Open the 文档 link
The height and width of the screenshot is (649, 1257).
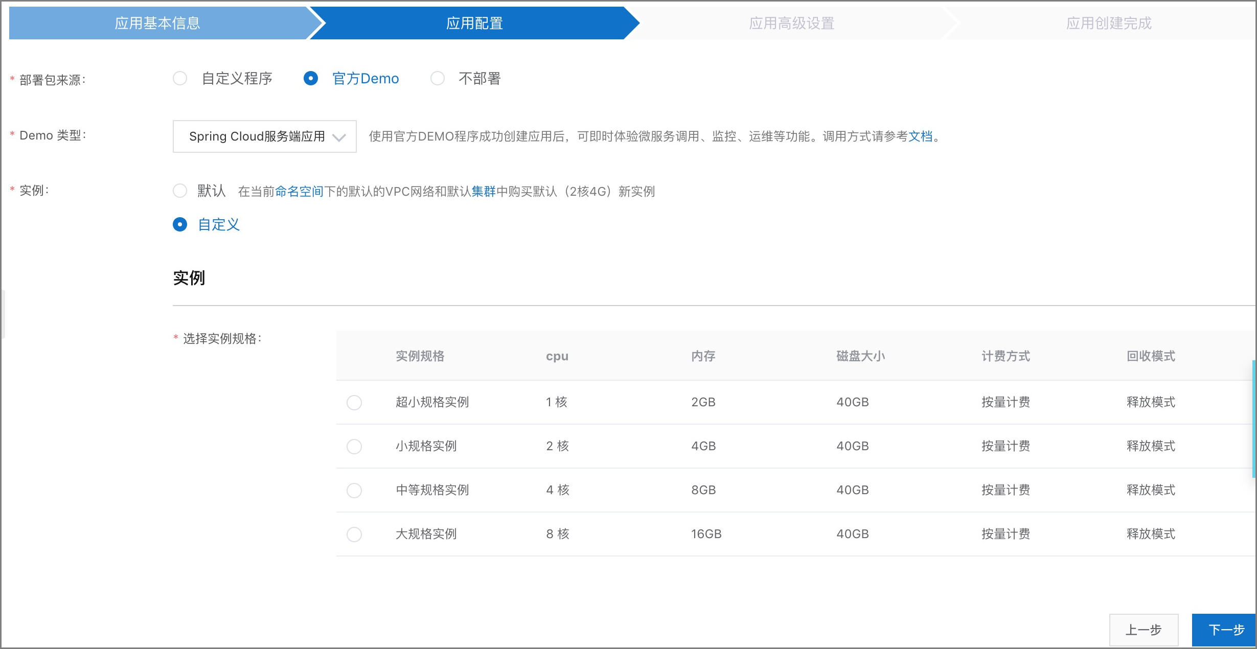921,136
